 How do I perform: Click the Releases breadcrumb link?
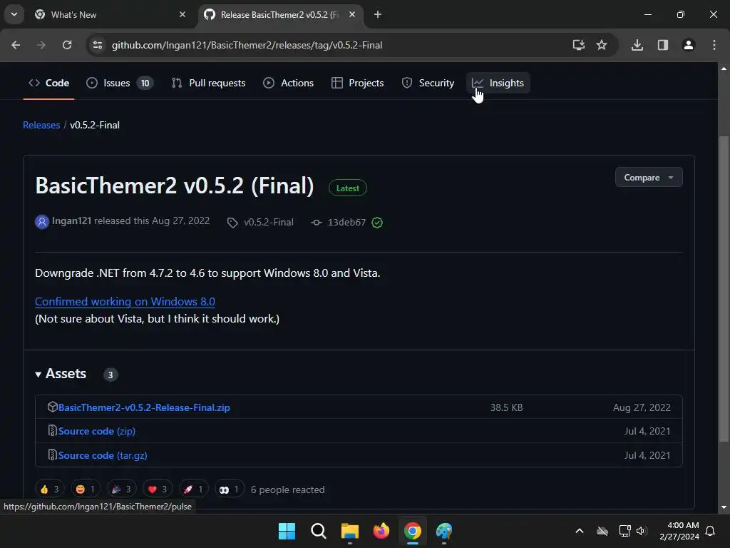point(41,125)
